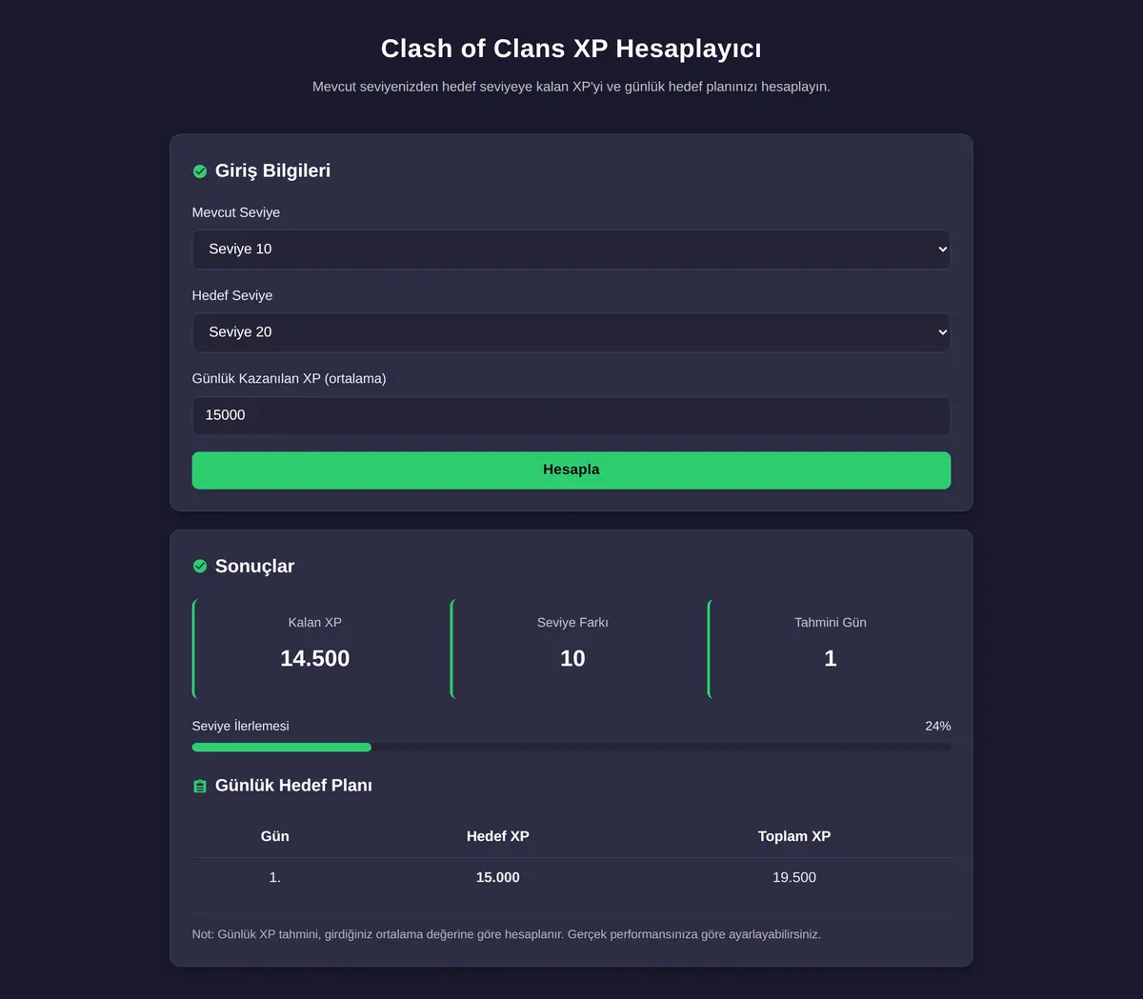The height and width of the screenshot is (999, 1143).
Task: Click the 24% progress percentage
Action: [x=938, y=726]
